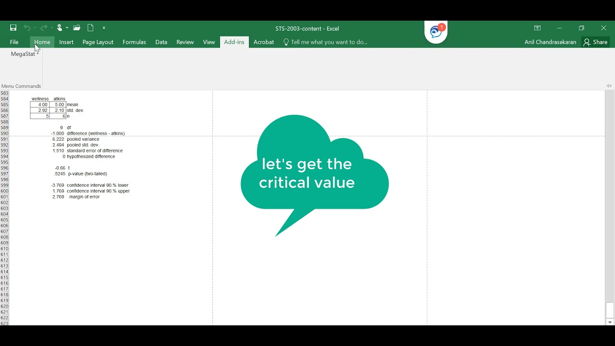Switch to the Acrobat tab
615x346 pixels.
[x=264, y=42]
